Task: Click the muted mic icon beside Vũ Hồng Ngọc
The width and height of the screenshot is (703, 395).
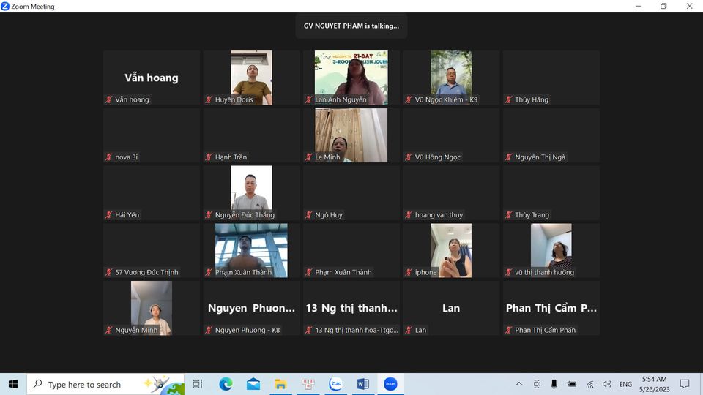Action: [x=409, y=157]
